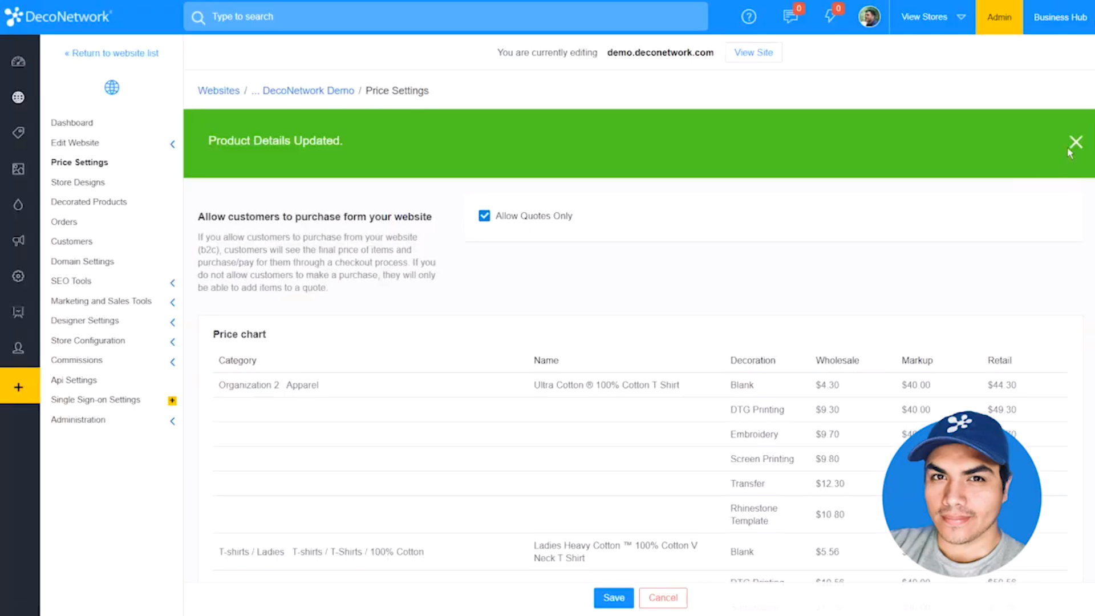Open the View Stores dropdown
1095x616 pixels.
(932, 17)
